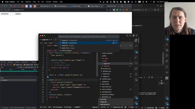The image size is (195, 109).
Task: Open the Go menu in the menu bar
Action: click(39, 2)
